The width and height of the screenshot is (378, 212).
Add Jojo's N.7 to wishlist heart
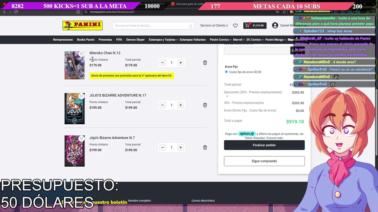[82, 138]
